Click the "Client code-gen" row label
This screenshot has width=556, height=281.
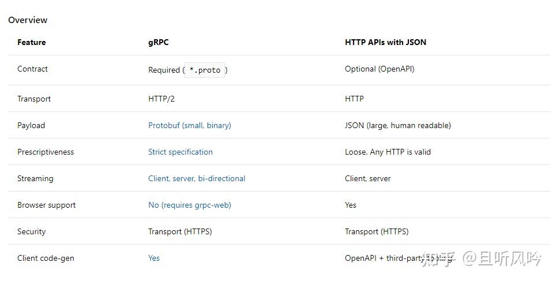(46, 258)
